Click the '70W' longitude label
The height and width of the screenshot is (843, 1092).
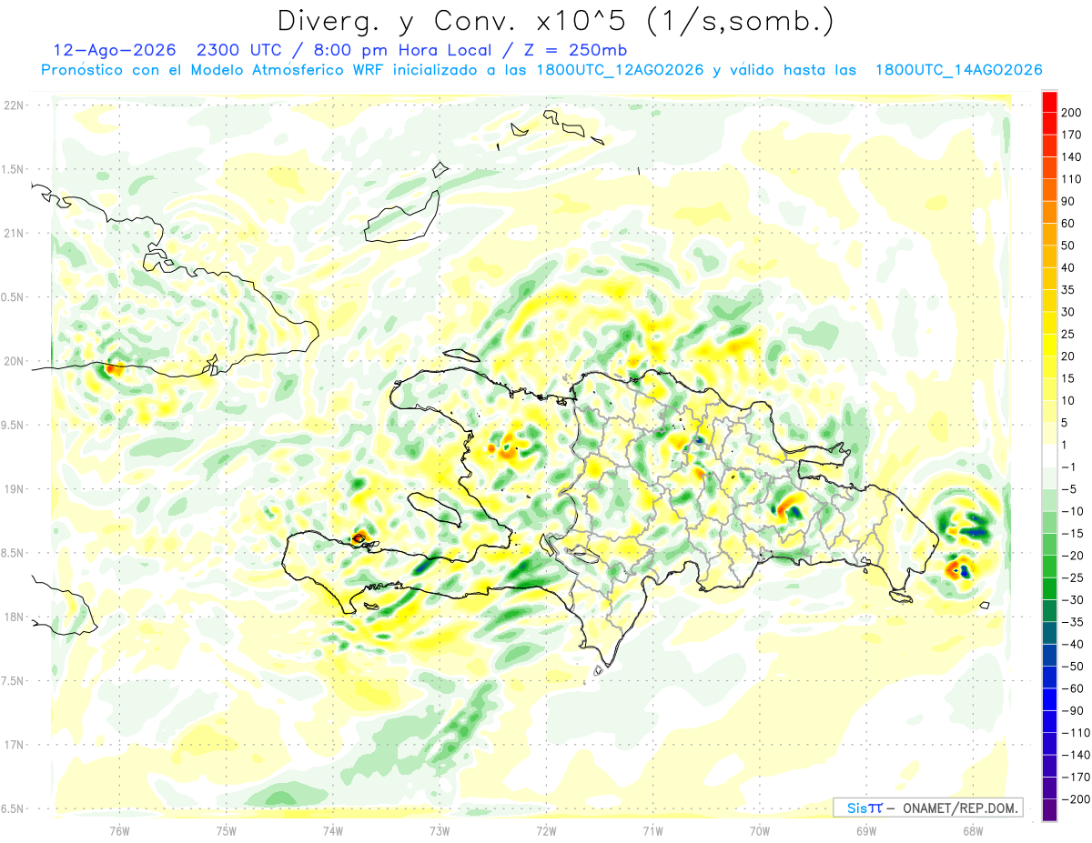pos(760,832)
